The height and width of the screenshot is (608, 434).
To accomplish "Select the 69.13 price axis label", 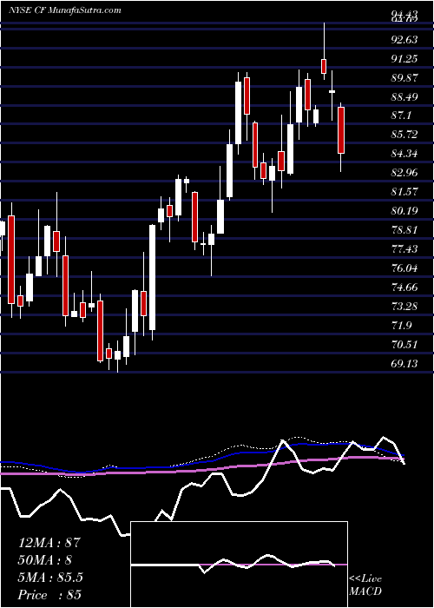I will [404, 363].
